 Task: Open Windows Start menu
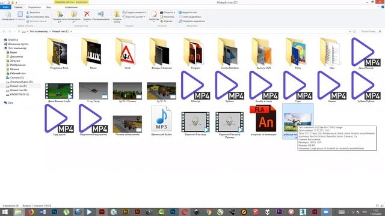pyautogui.click(x=5, y=212)
